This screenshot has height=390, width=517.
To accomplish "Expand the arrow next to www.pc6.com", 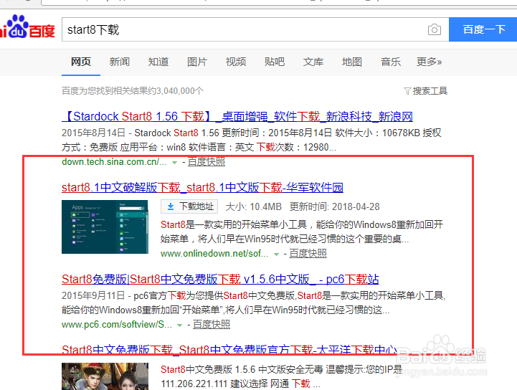I will [x=180, y=325].
